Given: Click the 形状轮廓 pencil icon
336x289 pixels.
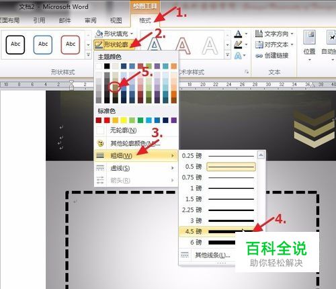Looking at the screenshot, I should click(99, 44).
